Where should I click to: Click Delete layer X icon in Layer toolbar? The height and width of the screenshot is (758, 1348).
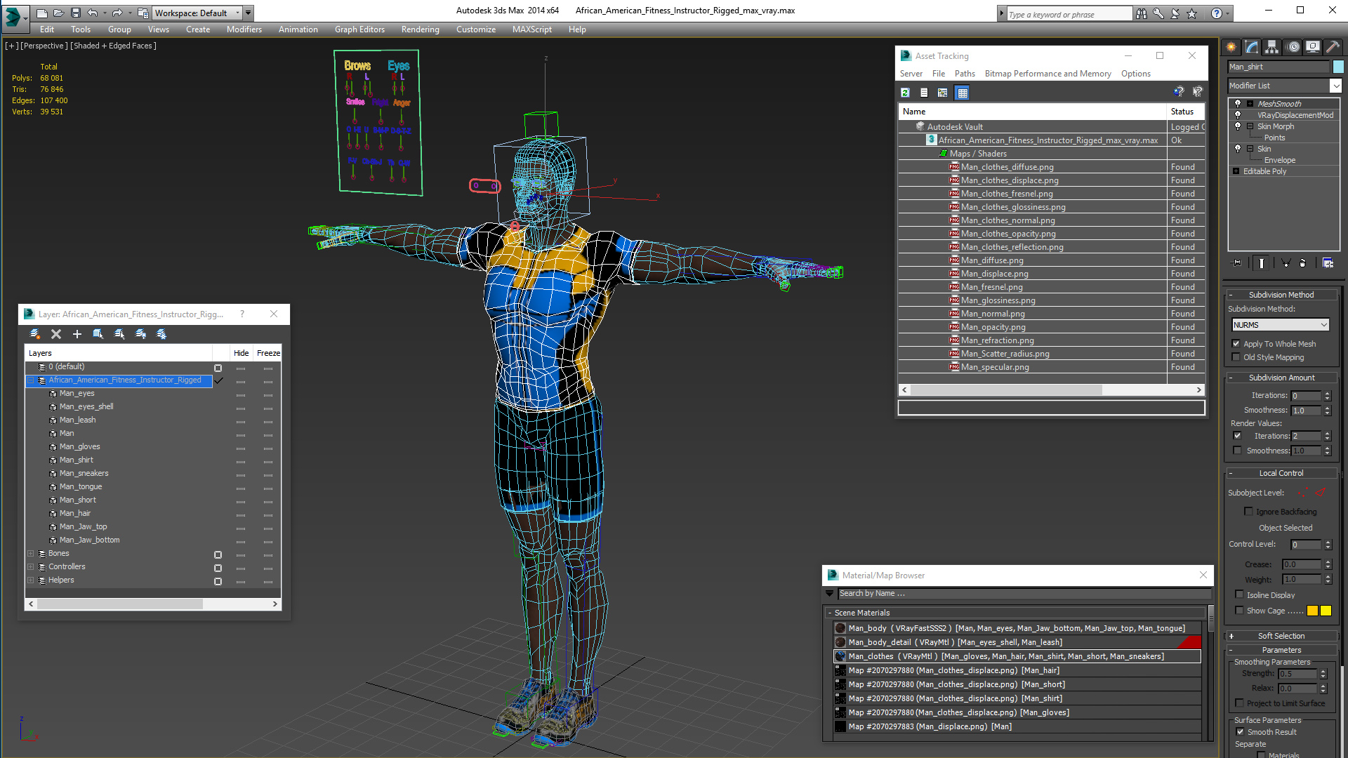point(56,334)
